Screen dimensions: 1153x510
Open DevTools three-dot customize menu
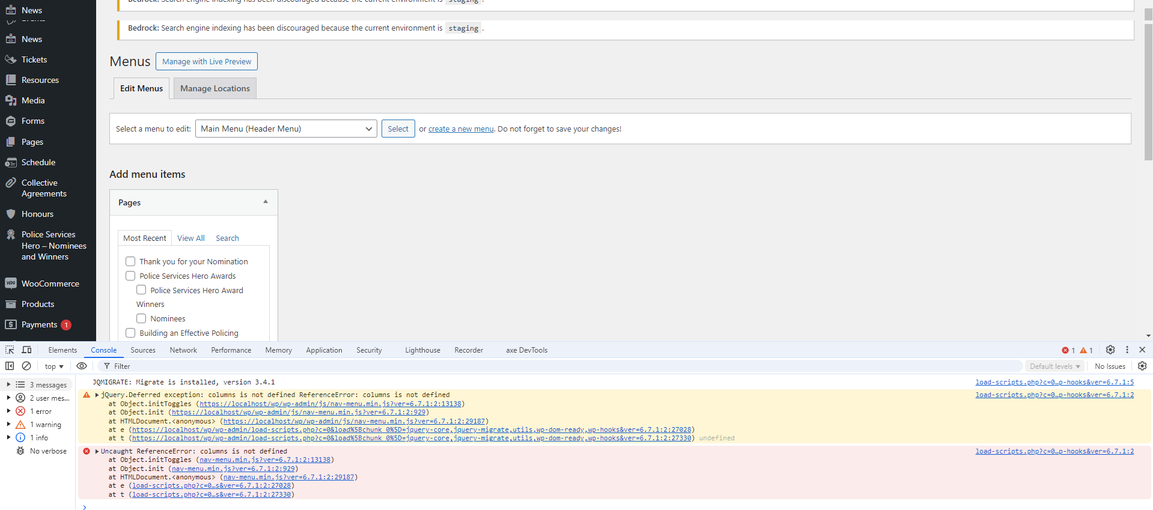[1127, 350]
